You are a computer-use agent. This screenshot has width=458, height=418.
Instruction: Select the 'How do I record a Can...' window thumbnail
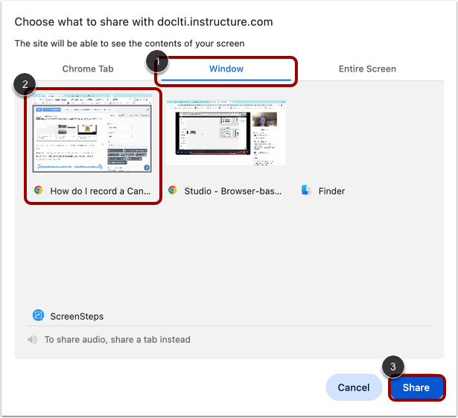click(92, 133)
